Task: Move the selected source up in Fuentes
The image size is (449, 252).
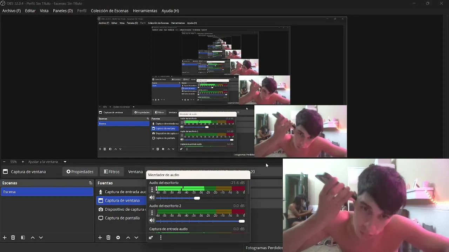Action: click(128, 237)
